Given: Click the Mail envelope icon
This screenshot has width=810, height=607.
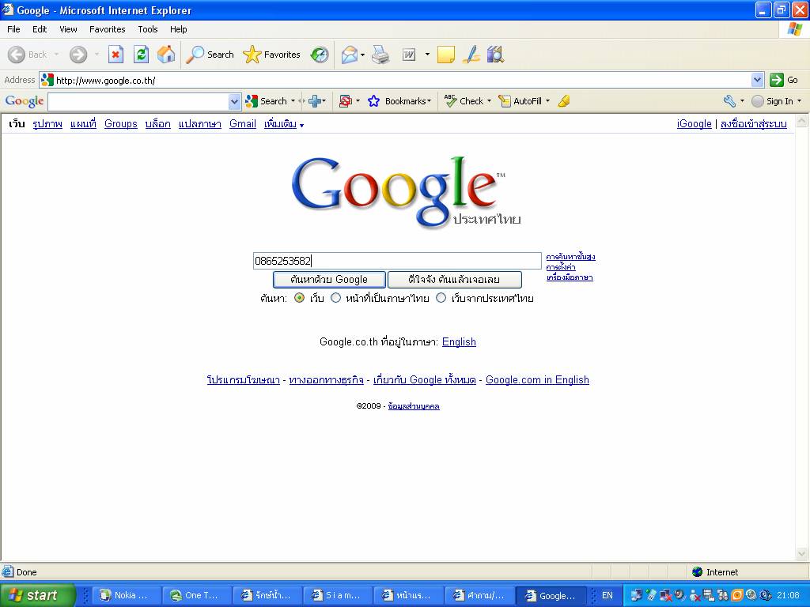Looking at the screenshot, I should point(349,55).
